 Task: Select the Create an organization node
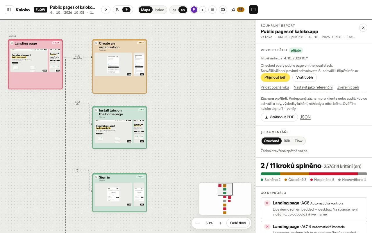pyautogui.click(x=119, y=66)
